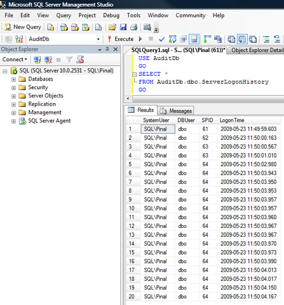The width and height of the screenshot is (284, 305).
Task: Toggle the IntelliSense Enabled icon
Action: pyautogui.click(x=194, y=39)
